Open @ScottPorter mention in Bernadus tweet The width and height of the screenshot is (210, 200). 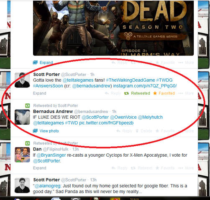95,117
